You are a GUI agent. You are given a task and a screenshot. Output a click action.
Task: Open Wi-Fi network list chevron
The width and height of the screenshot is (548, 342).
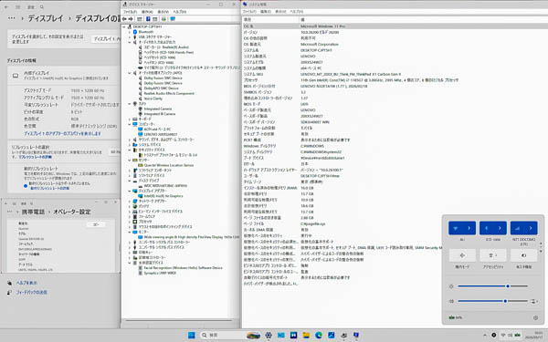point(469,228)
